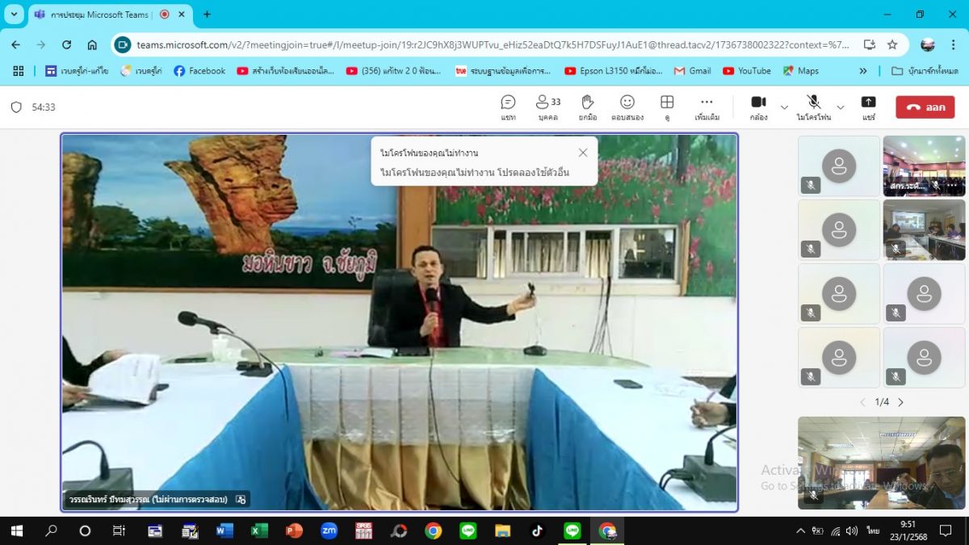Show hidden system tray icons

coord(800,530)
